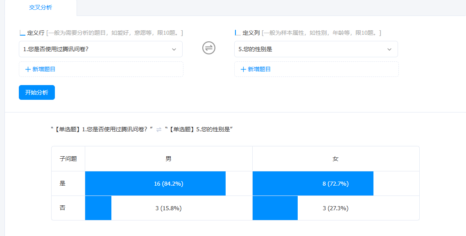This screenshot has height=236, width=466.
Task: Open the 1.您是否使用过腾讯问卷 row dropdown
Action: pos(101,49)
